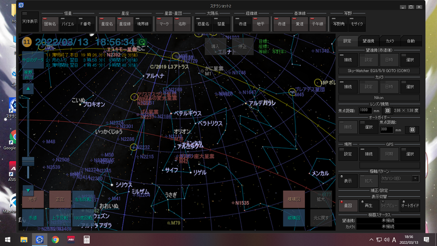Select the 縦構図 portrait composition button

click(294, 218)
